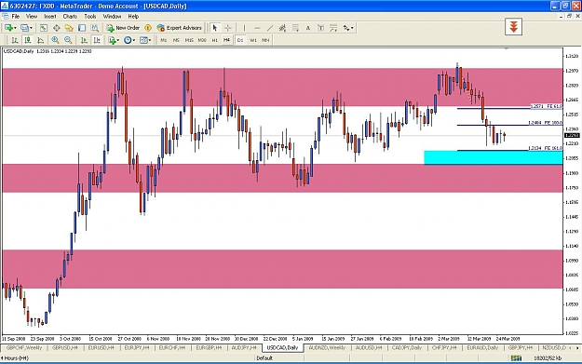Image resolution: width=582 pixels, height=364 pixels.
Task: Open the Navigator folder-star icon
Action: (x=69, y=28)
